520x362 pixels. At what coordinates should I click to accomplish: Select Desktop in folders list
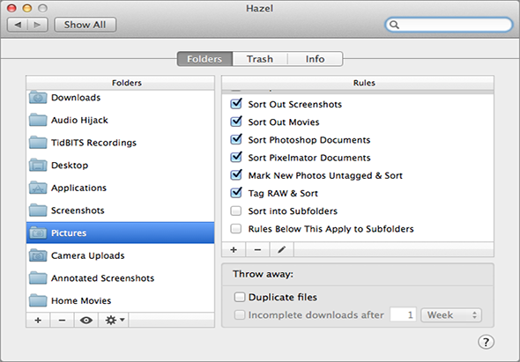coord(121,165)
